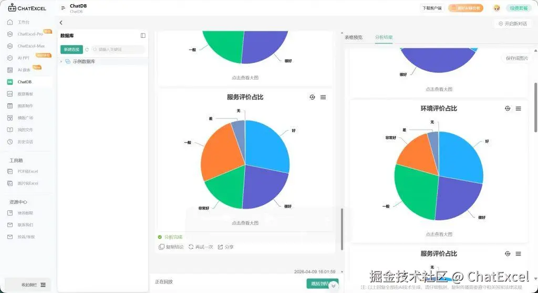Open 我的文件 in sidebar
The image size is (538, 293).
25,130
